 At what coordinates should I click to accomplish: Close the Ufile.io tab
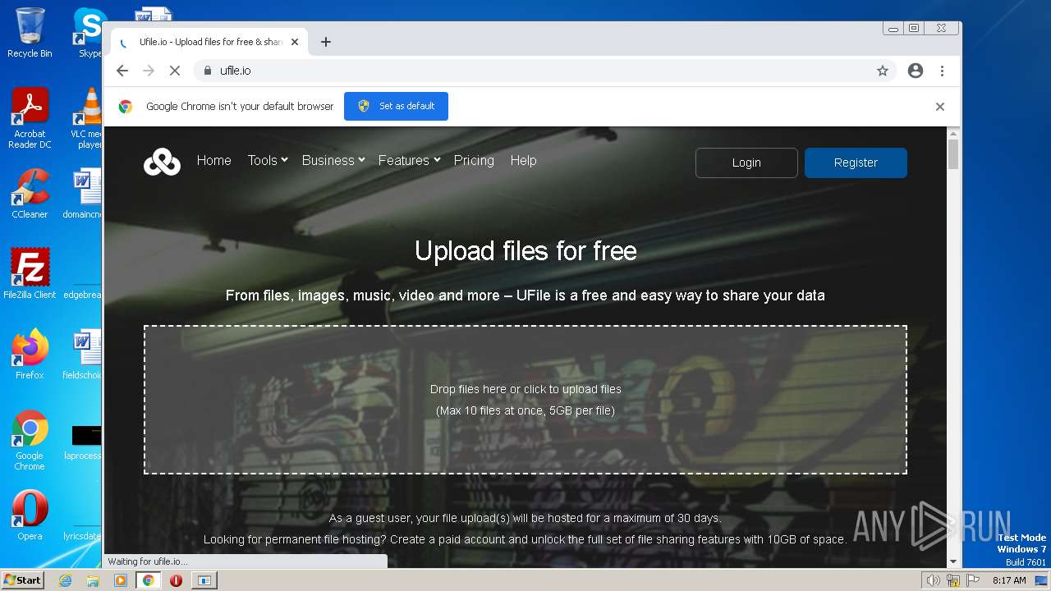(295, 42)
